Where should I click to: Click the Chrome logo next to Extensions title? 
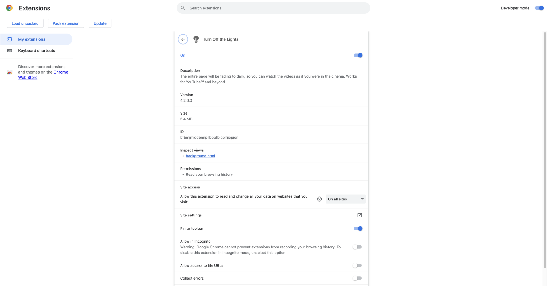(x=9, y=8)
